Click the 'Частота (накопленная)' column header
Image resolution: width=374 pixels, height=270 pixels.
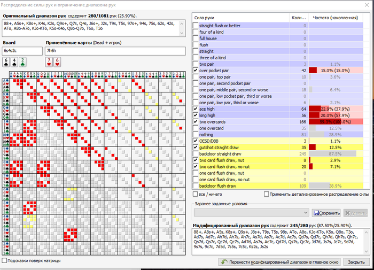pyautogui.click(x=336, y=18)
